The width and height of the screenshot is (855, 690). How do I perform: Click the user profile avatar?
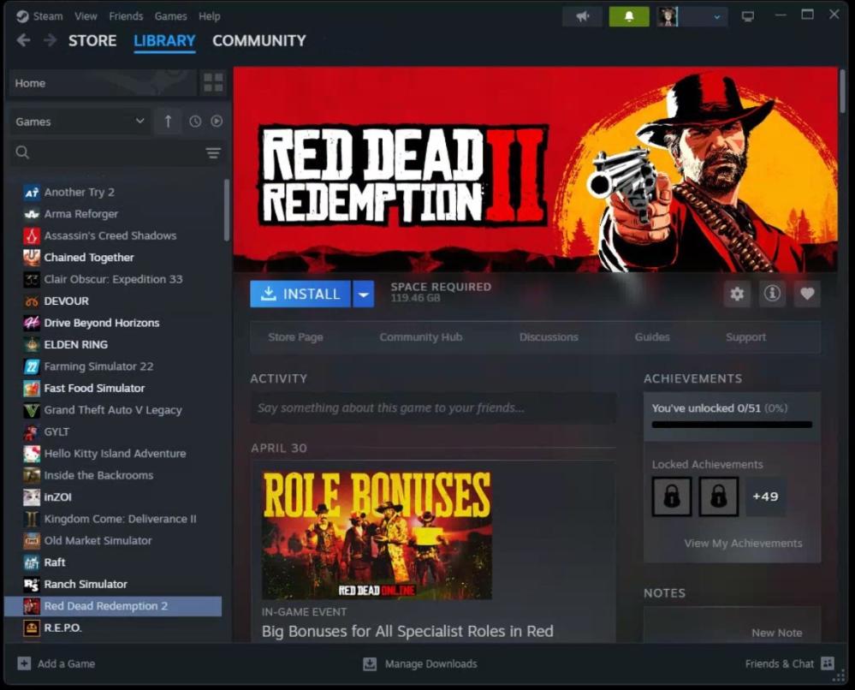coord(668,17)
